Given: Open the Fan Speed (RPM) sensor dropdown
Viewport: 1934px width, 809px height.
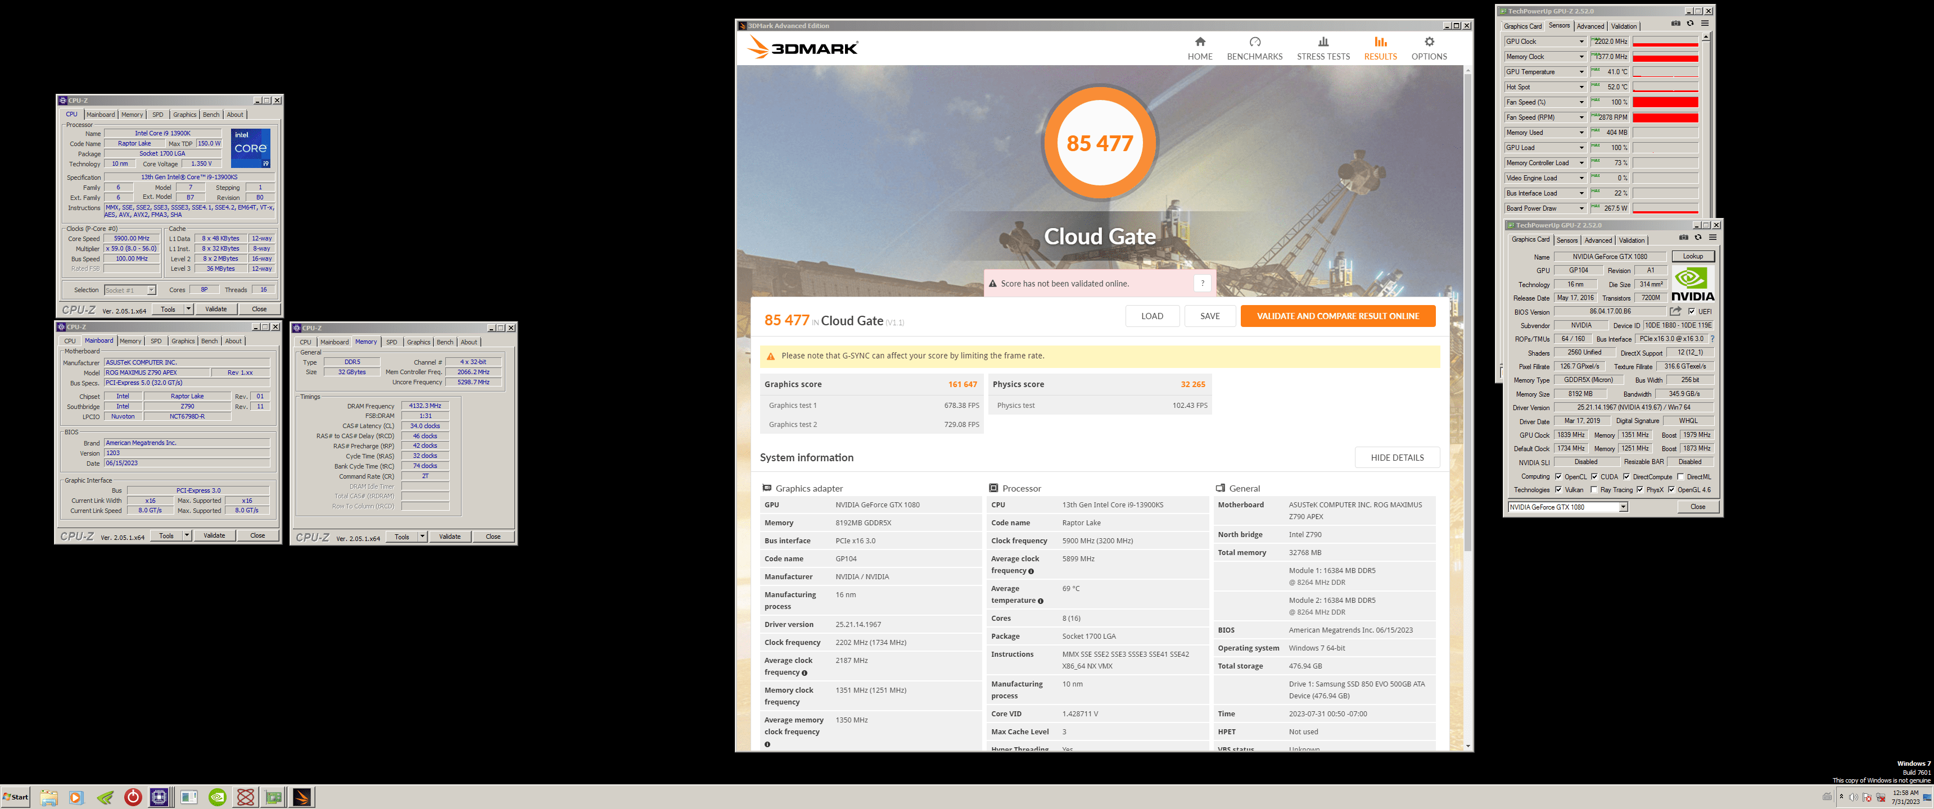Looking at the screenshot, I should [x=1581, y=117].
